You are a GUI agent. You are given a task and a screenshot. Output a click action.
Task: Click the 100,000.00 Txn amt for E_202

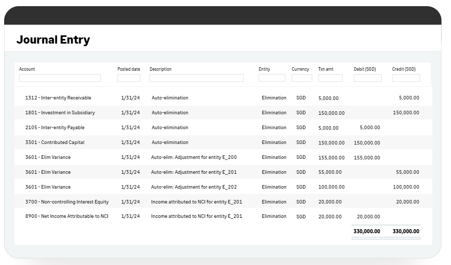[x=332, y=187]
